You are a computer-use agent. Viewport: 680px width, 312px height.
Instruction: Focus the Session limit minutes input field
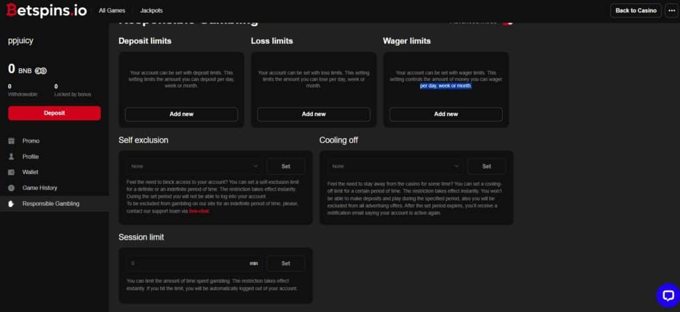click(x=188, y=264)
